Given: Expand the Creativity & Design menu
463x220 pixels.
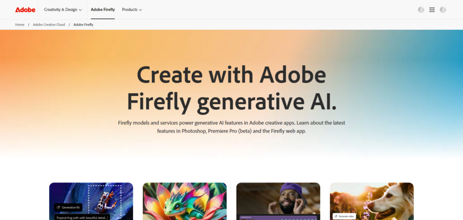Looking at the screenshot, I should pyautogui.click(x=63, y=10).
